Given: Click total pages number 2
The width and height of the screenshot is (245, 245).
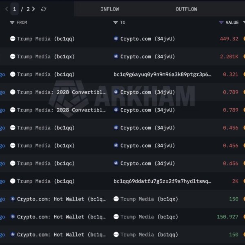Looking at the screenshot, I should (x=28, y=9).
